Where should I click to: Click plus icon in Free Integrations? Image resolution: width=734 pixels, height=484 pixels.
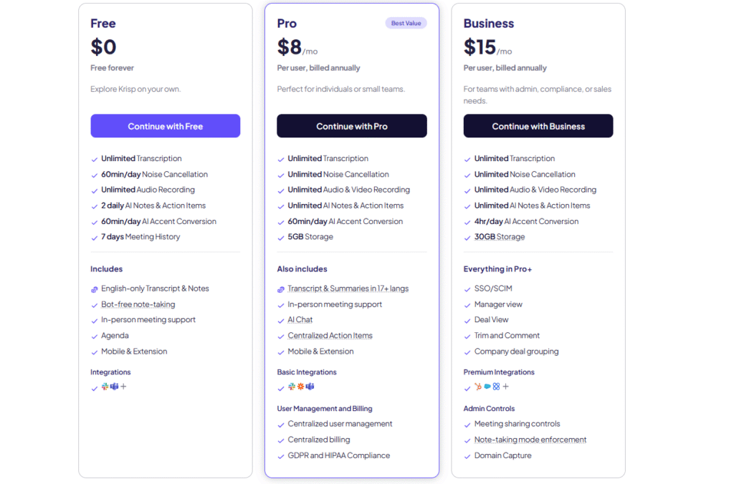click(x=123, y=387)
